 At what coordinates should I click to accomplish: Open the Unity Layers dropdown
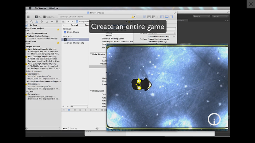pyautogui.click(x=201, y=16)
